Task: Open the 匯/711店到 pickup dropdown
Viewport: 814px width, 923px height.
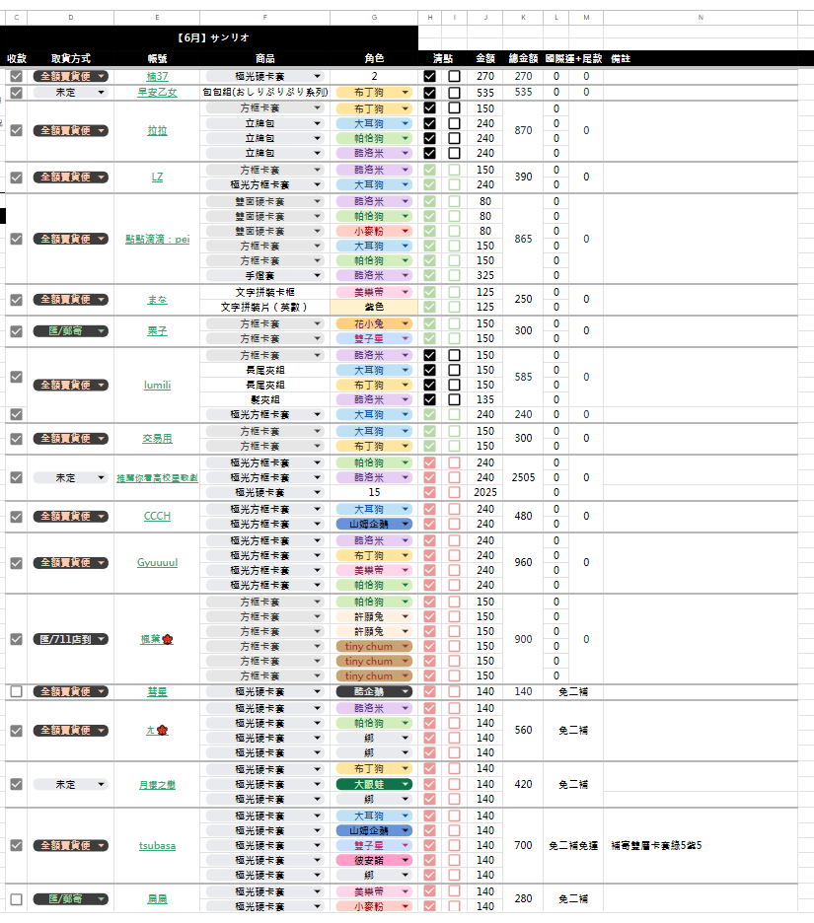Action: pyautogui.click(x=71, y=639)
